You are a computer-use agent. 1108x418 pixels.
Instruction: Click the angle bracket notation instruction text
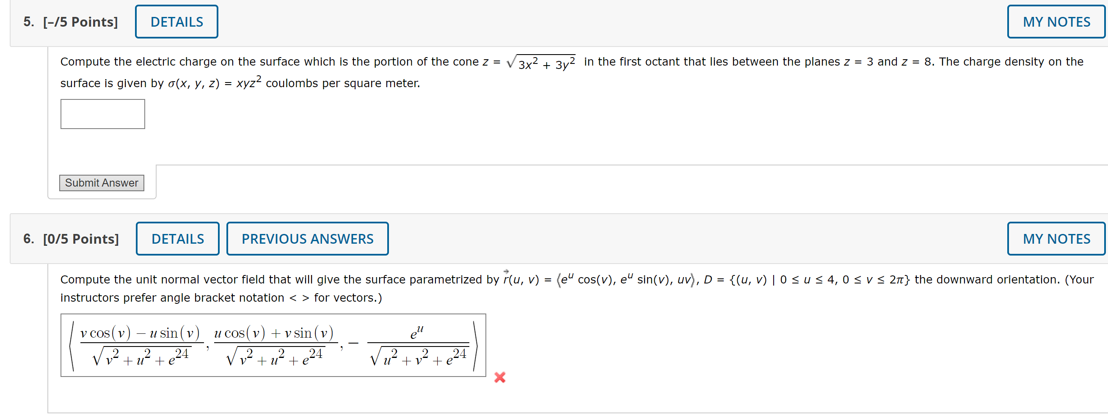point(220,297)
